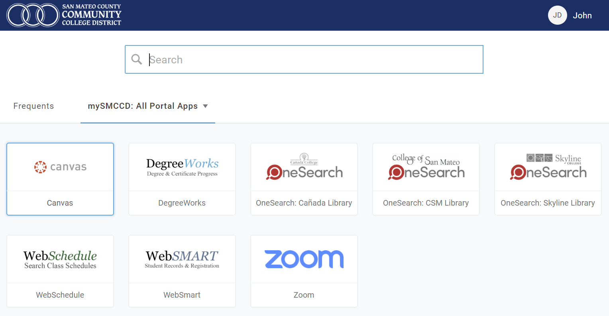Click the San Mateo County Community College District logo
The height and width of the screenshot is (316, 609).
tap(64, 15)
